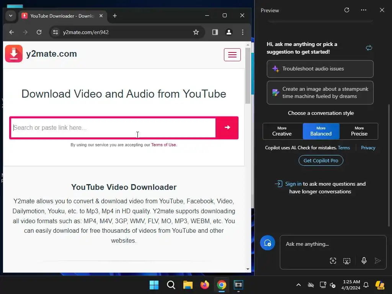The image size is (392, 294).
Task: Choose More Precise conversation style
Action: (x=359, y=131)
